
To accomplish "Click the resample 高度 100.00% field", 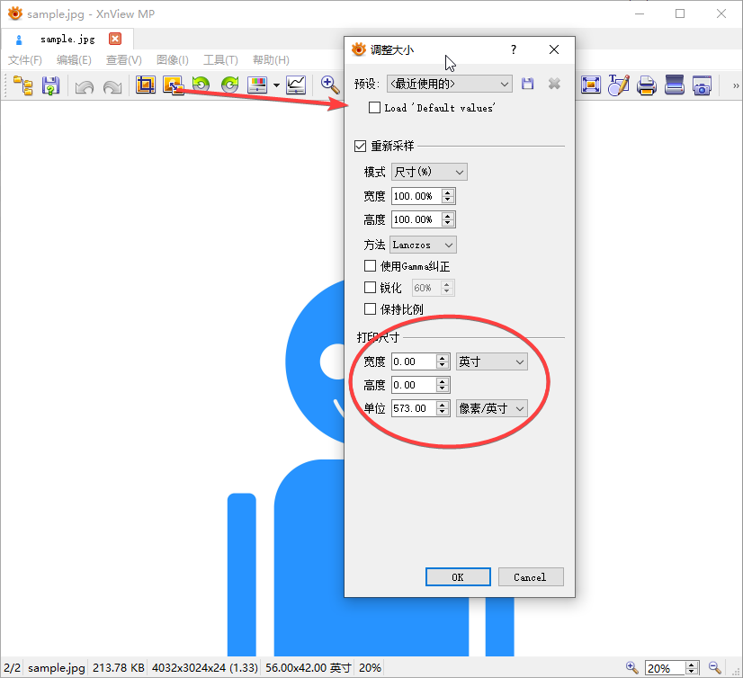I will pyautogui.click(x=417, y=219).
